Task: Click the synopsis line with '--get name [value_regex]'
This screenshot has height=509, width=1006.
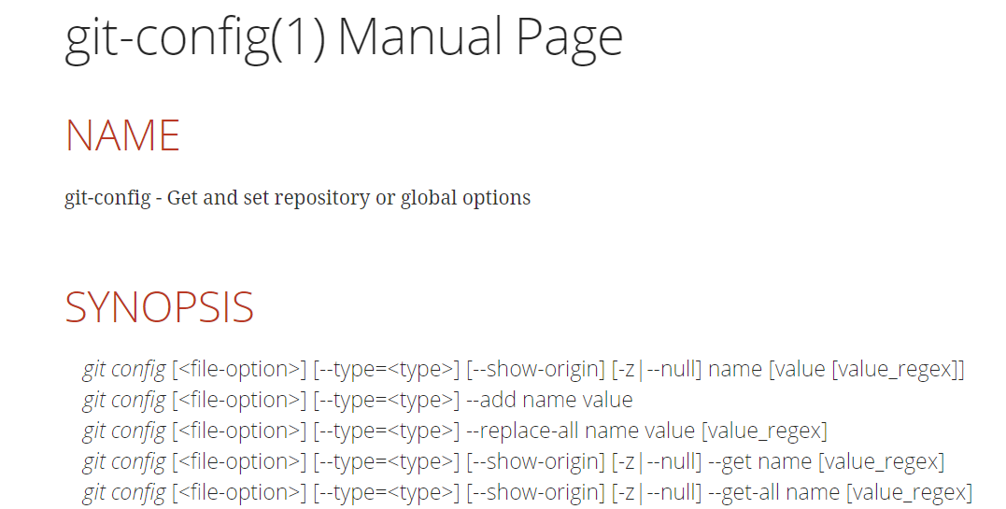Action: tap(513, 462)
